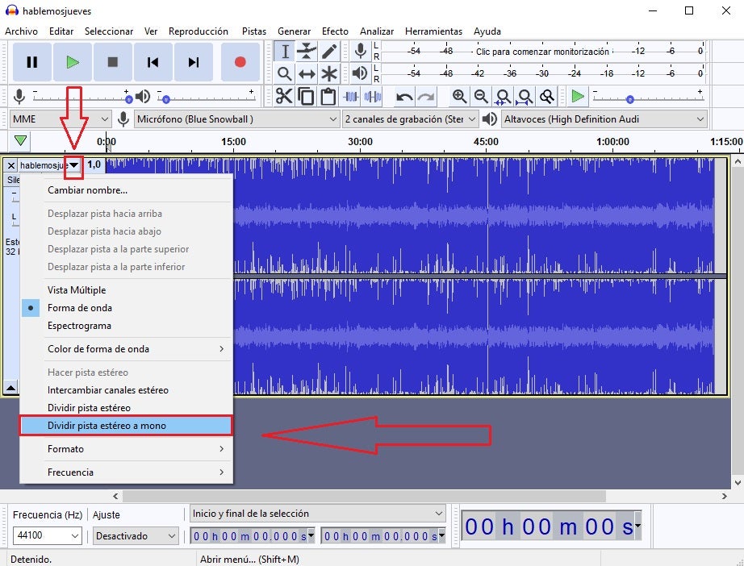Select the Draw pencil tool
Image resolution: width=744 pixels, height=566 pixels.
coord(328,51)
